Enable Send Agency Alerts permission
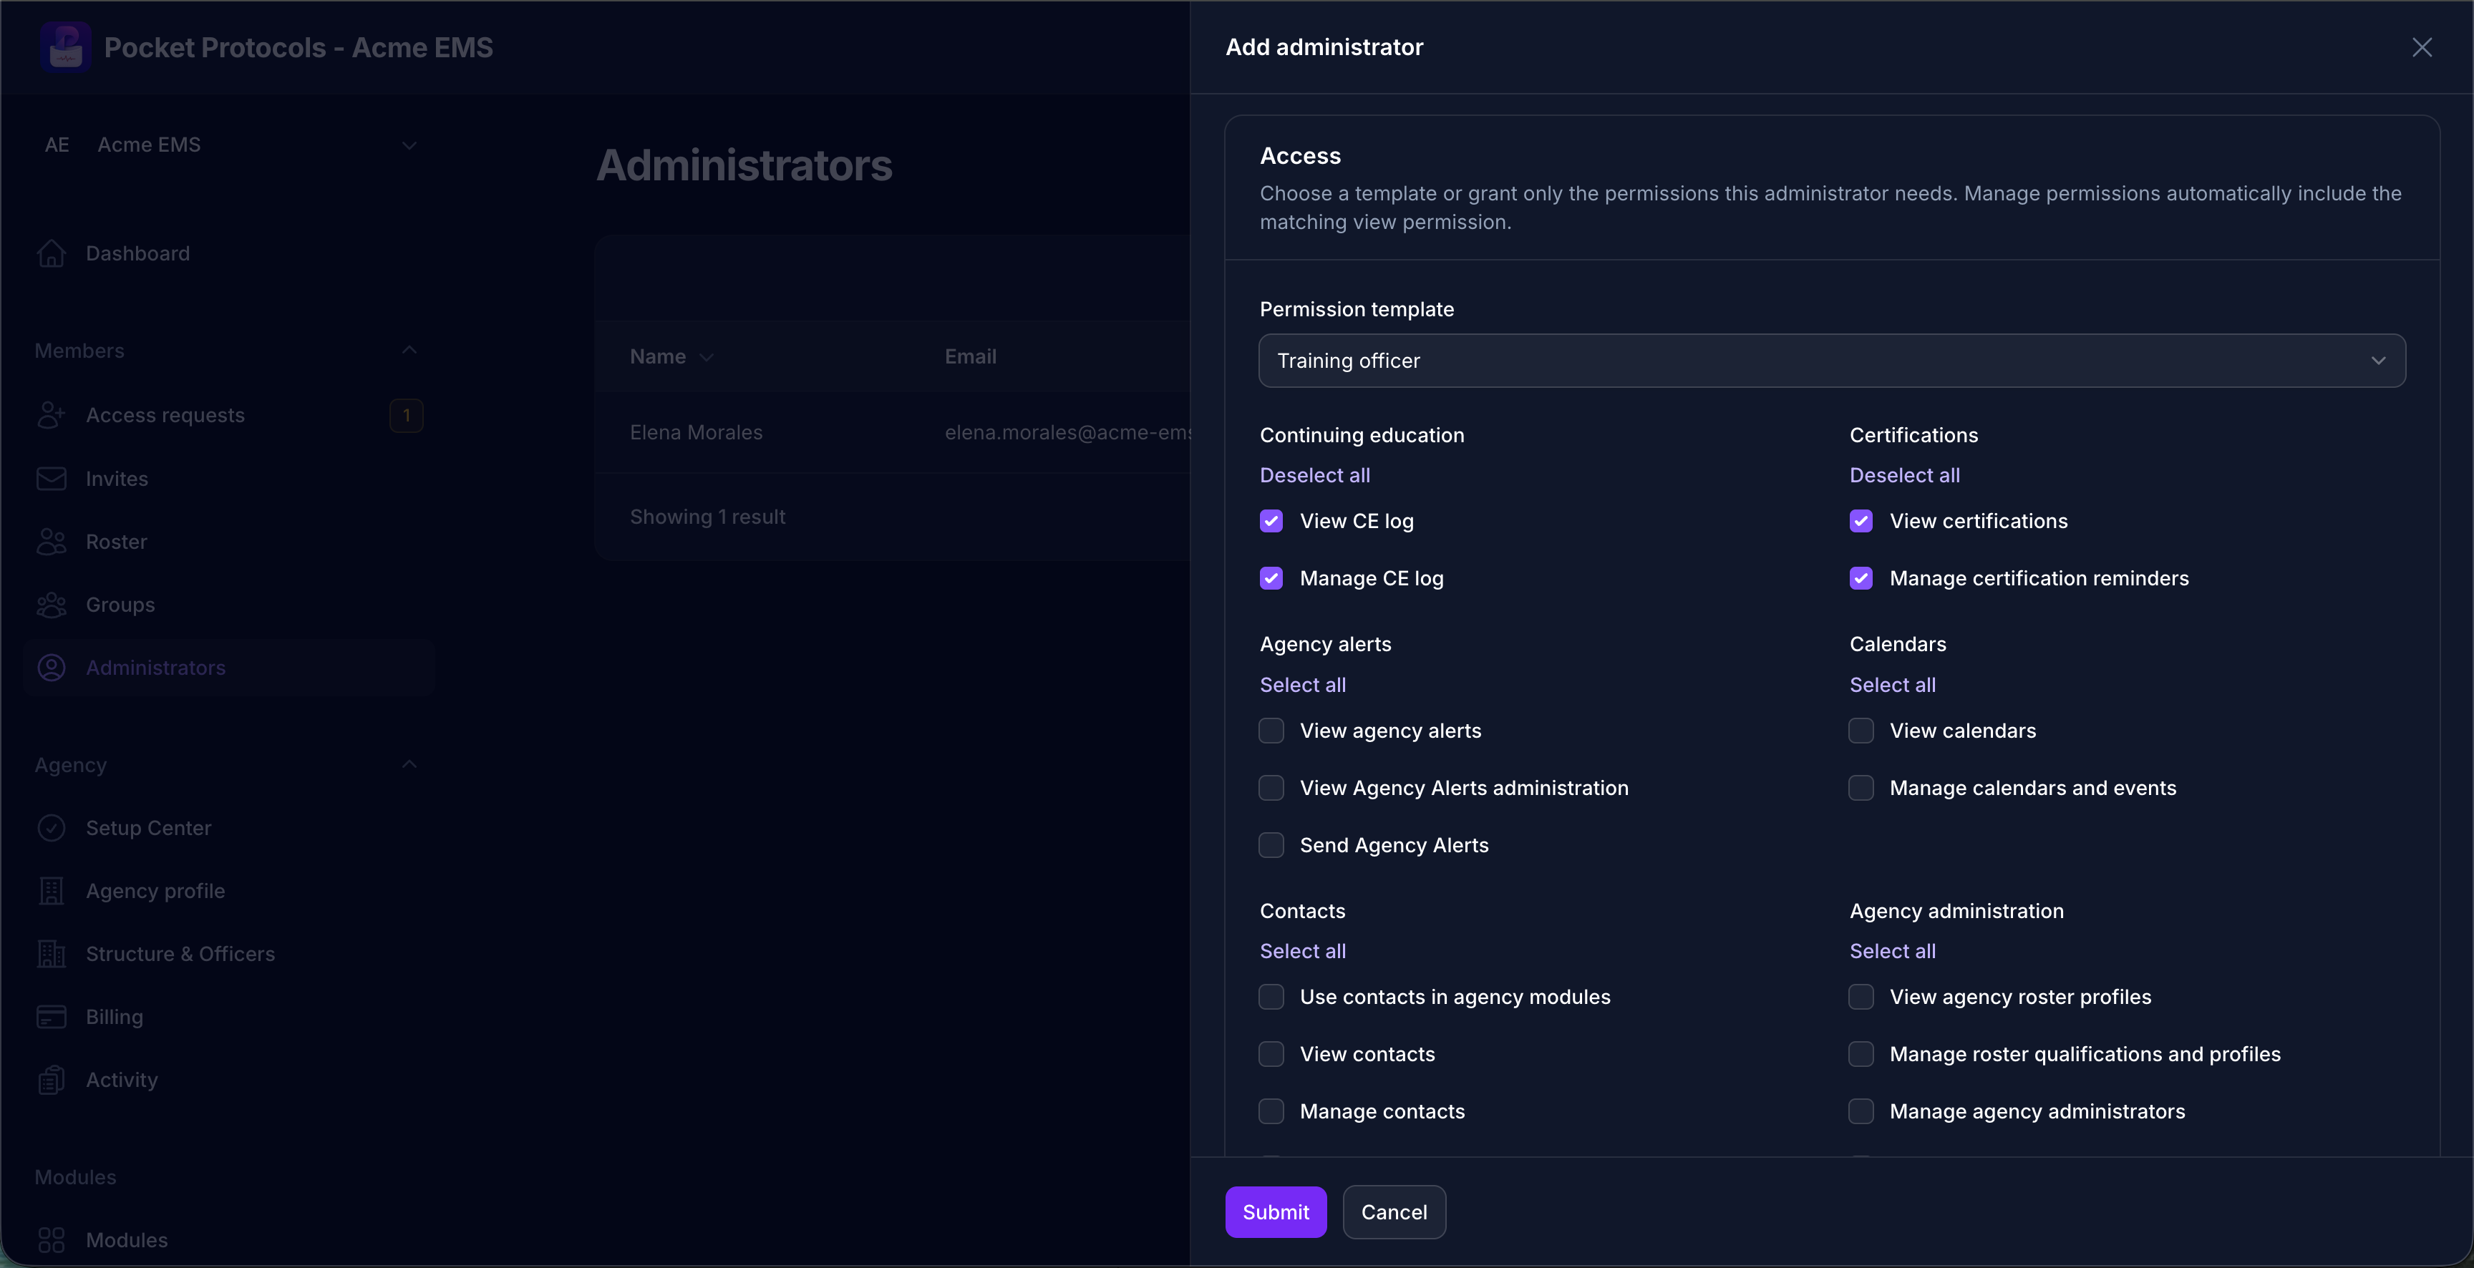The height and width of the screenshot is (1268, 2474). [1271, 844]
